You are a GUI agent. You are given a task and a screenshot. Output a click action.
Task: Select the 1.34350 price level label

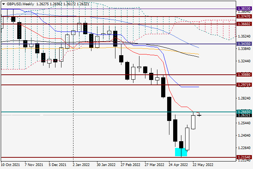pyautogui.click(x=244, y=44)
